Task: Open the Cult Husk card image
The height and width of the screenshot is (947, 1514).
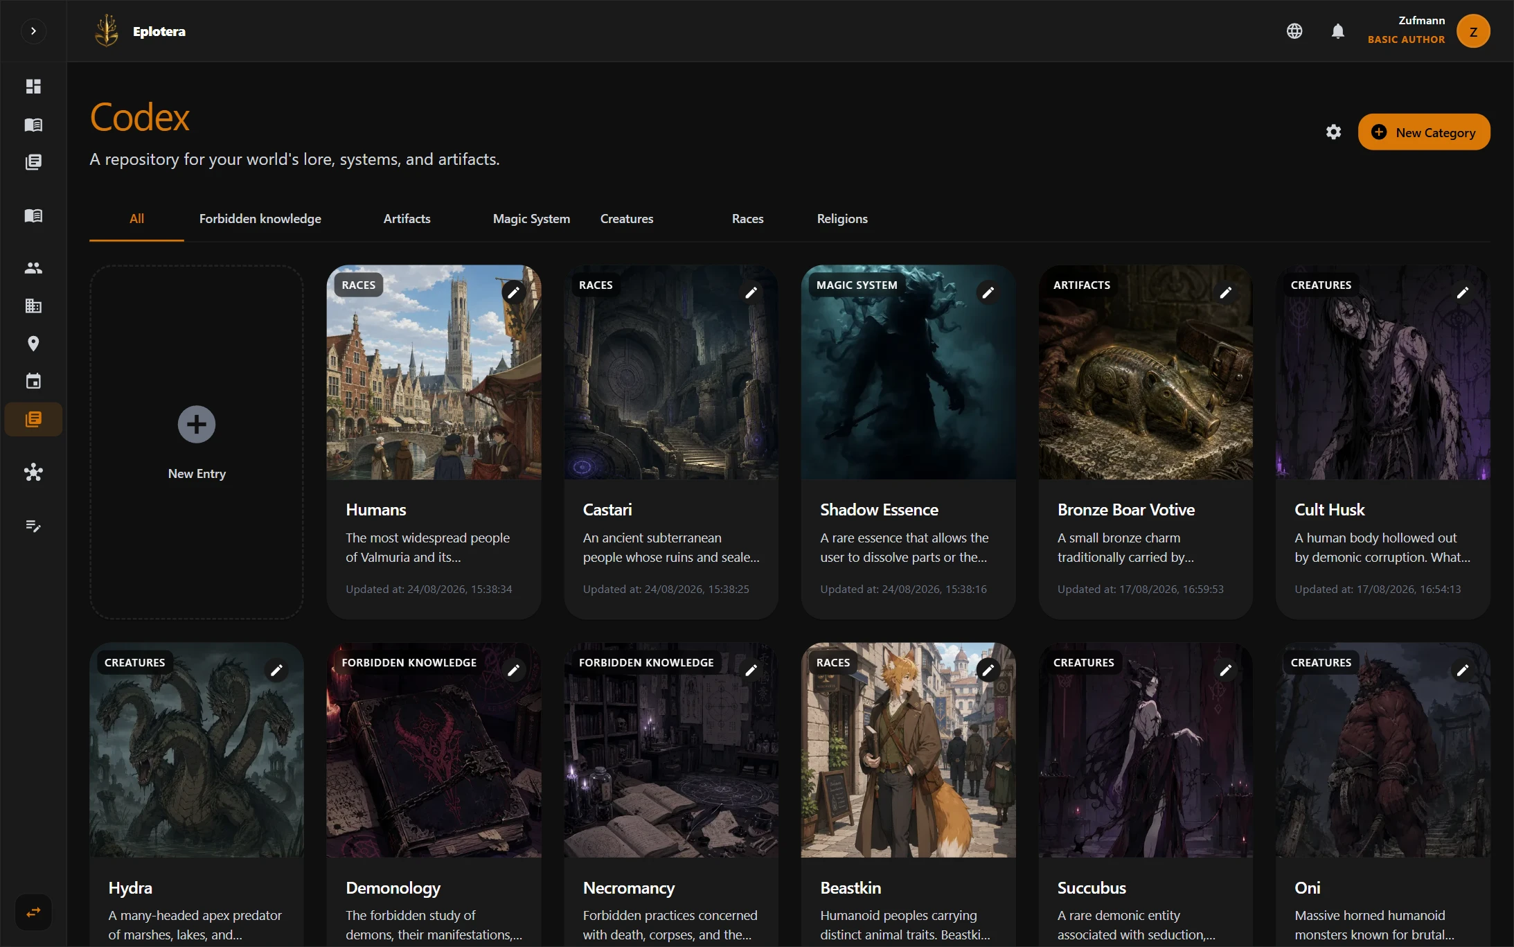Action: [1383, 373]
